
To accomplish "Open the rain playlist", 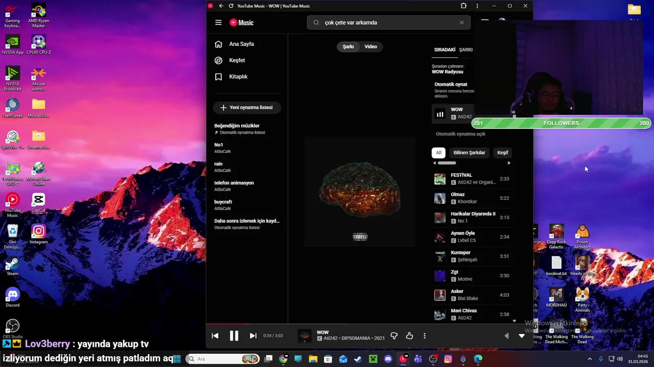I will (247, 167).
